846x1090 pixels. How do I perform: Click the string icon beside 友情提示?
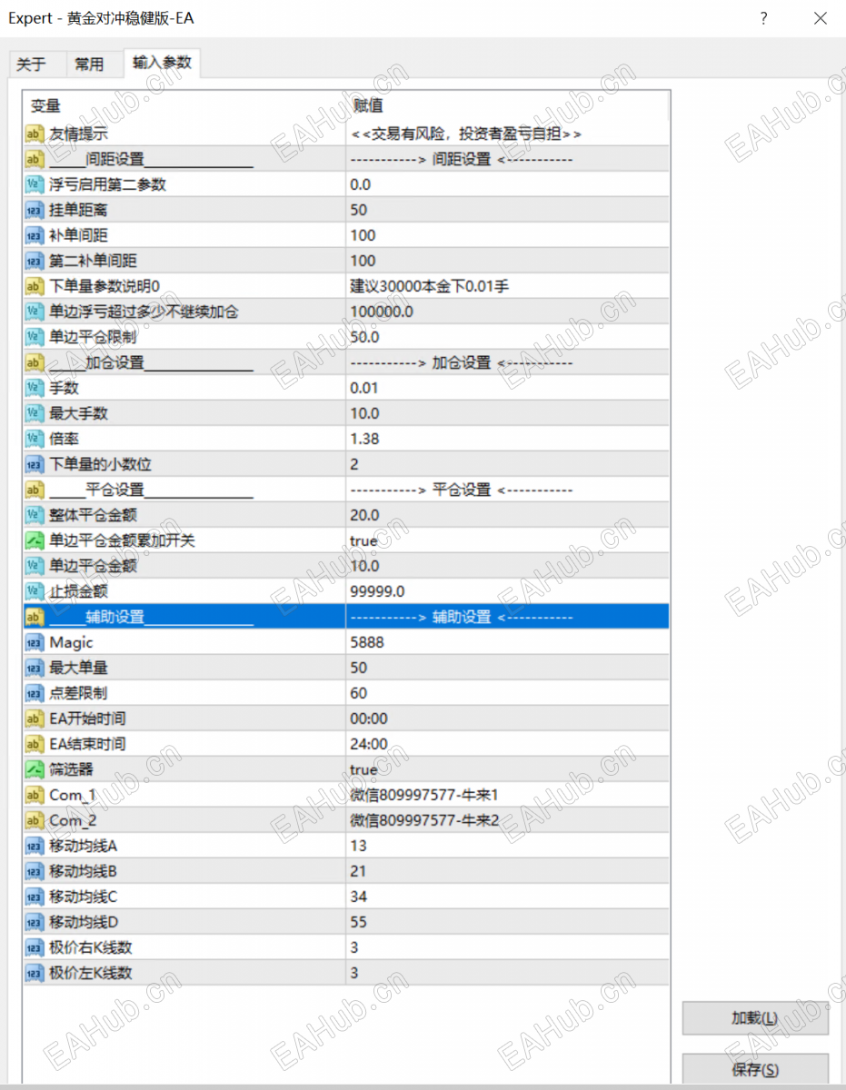point(35,134)
